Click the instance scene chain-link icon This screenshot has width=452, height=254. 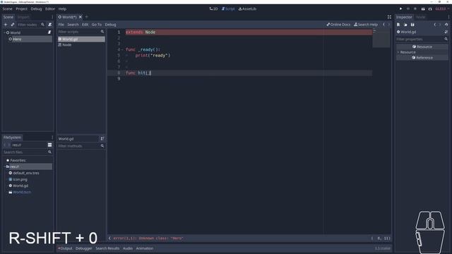[13, 25]
